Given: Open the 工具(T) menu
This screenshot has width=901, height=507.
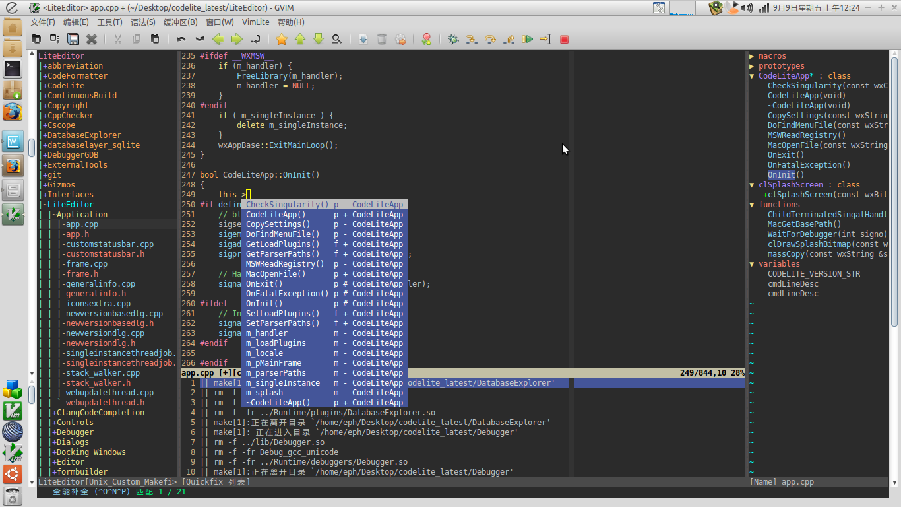Looking at the screenshot, I should (x=109, y=22).
